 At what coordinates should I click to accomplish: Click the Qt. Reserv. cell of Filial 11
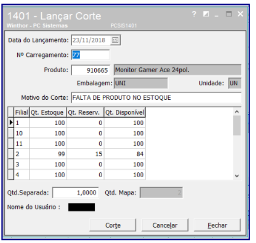[x=85, y=143]
